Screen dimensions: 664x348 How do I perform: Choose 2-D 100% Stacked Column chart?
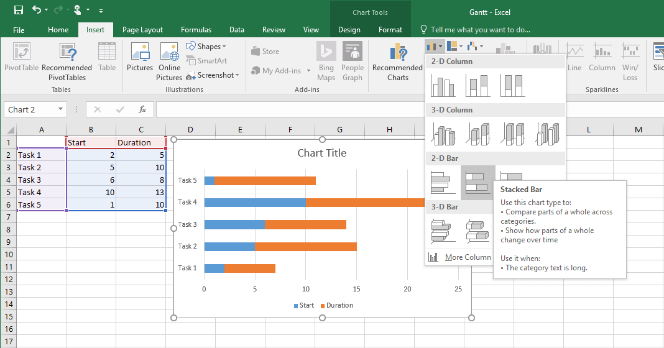[512, 85]
